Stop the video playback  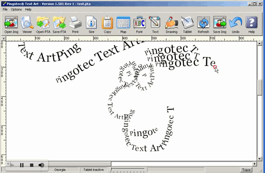(x=31, y=165)
